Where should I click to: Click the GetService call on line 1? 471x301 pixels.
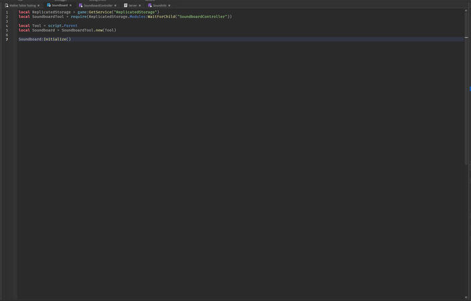click(100, 12)
